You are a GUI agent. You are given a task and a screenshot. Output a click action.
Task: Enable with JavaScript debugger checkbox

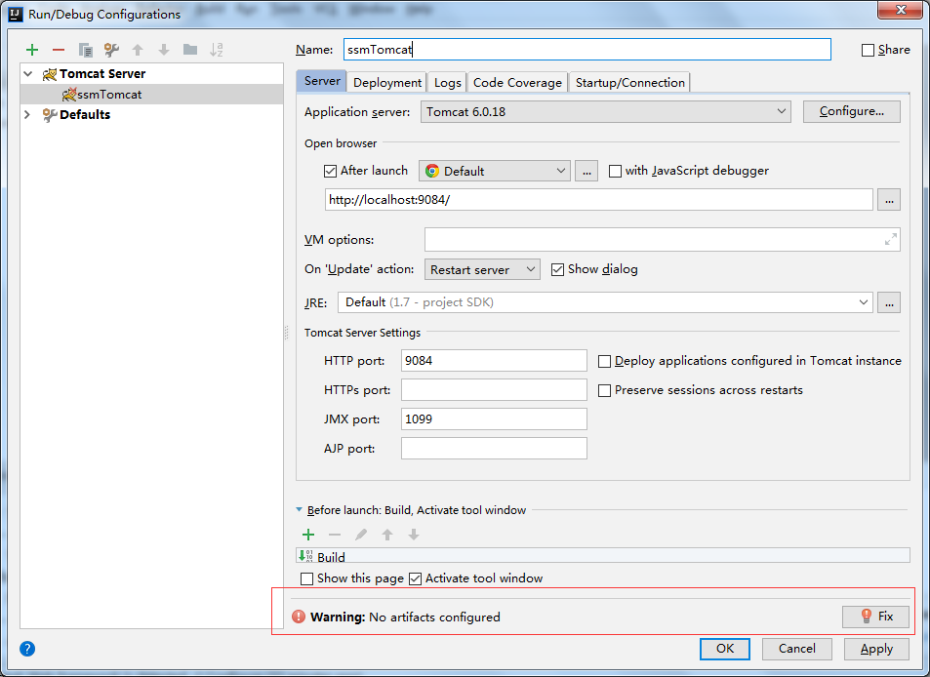point(615,172)
